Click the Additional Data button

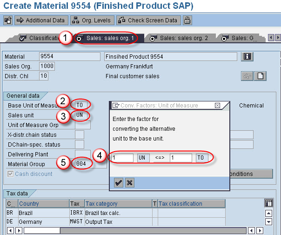click(41, 20)
